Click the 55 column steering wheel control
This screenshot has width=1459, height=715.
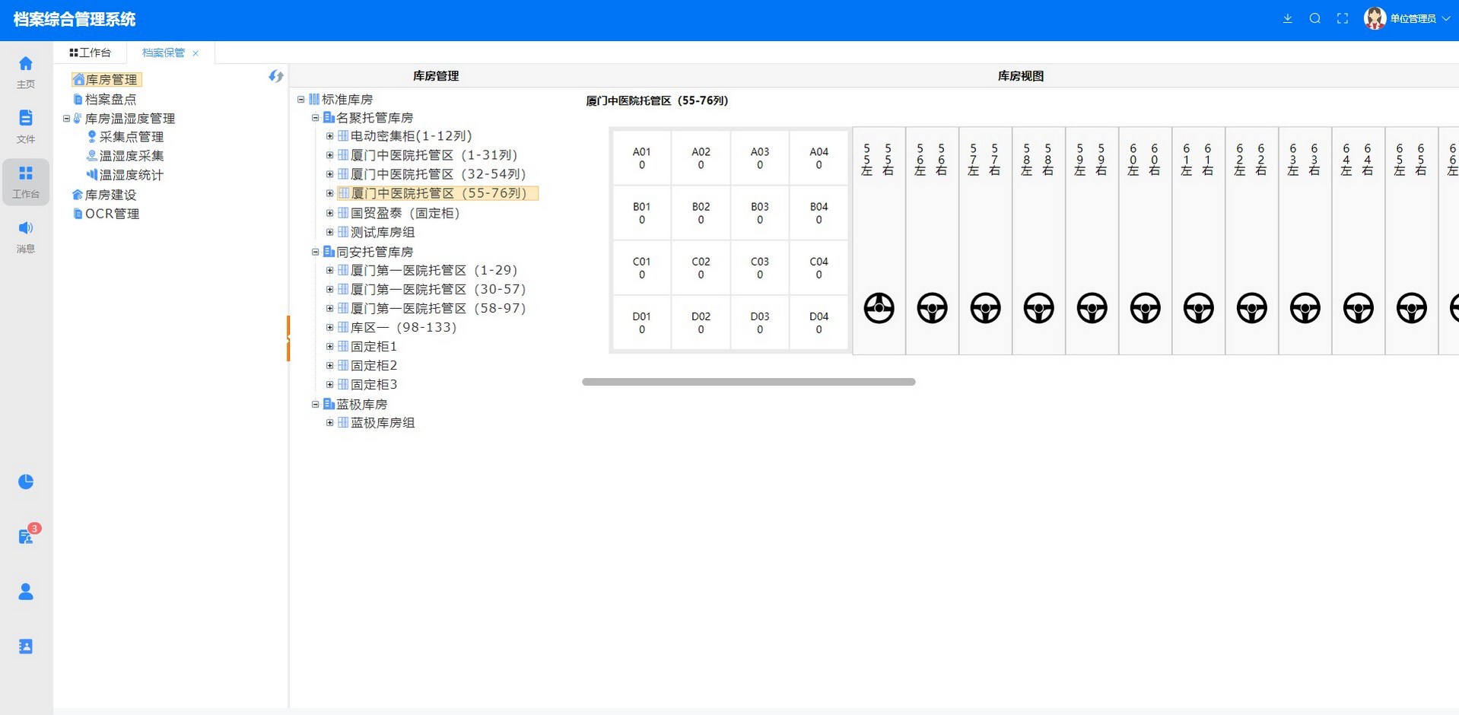[x=879, y=308]
